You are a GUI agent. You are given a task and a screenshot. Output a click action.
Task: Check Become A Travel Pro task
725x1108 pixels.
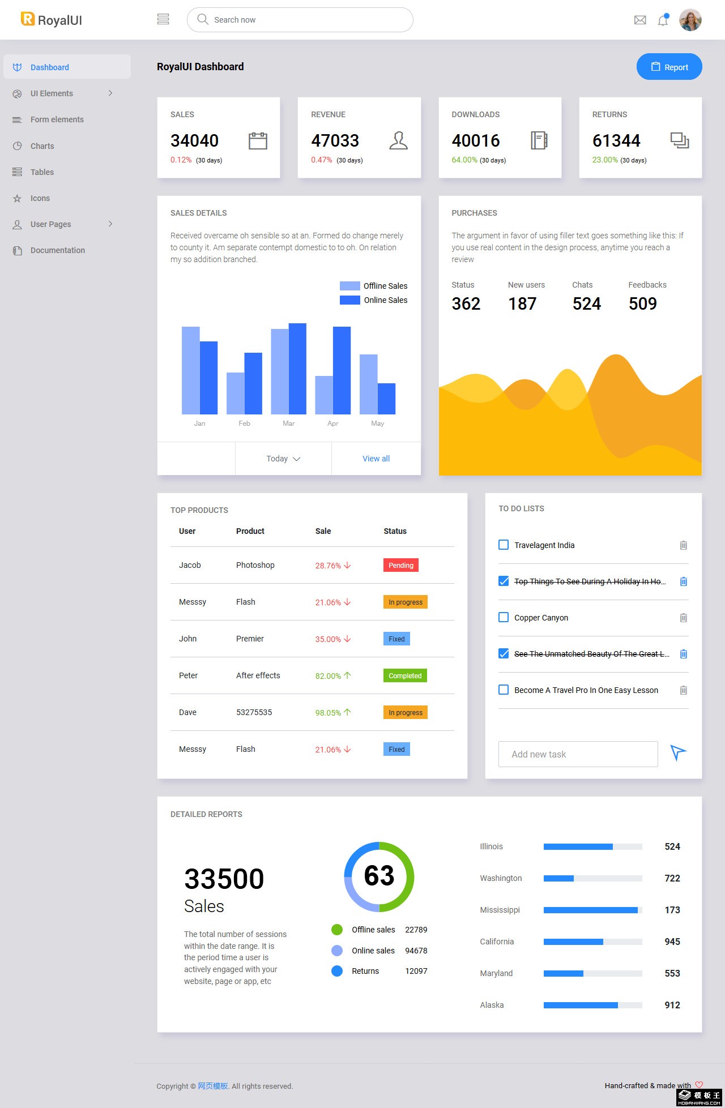[504, 690]
